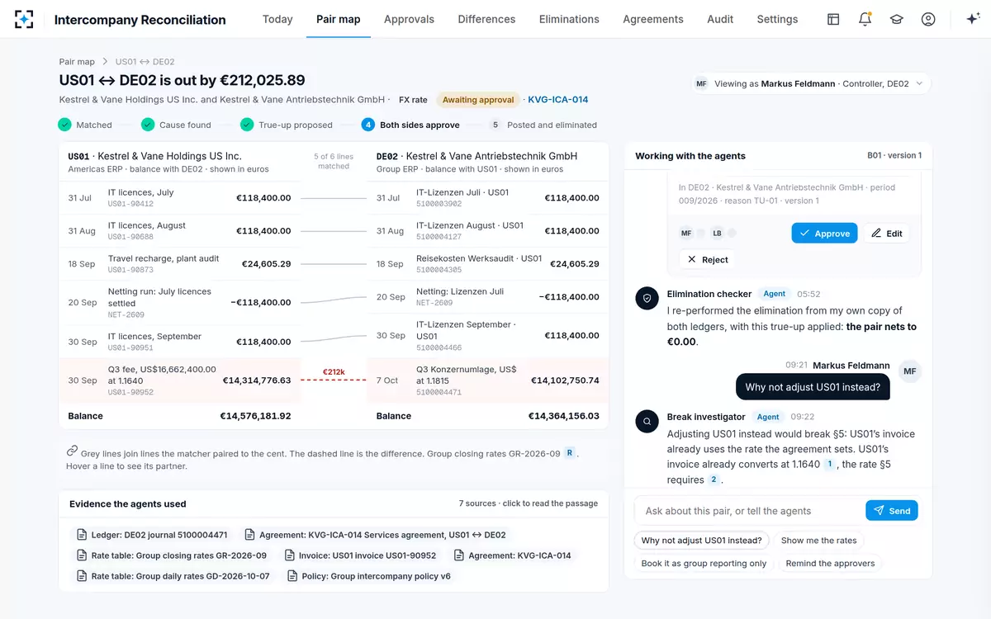Click the Matched step checkmark
Viewport: 991px width, 619px height.
pyautogui.click(x=64, y=125)
